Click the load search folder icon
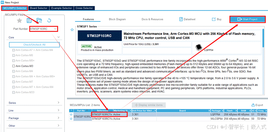 click(x=39, y=21)
